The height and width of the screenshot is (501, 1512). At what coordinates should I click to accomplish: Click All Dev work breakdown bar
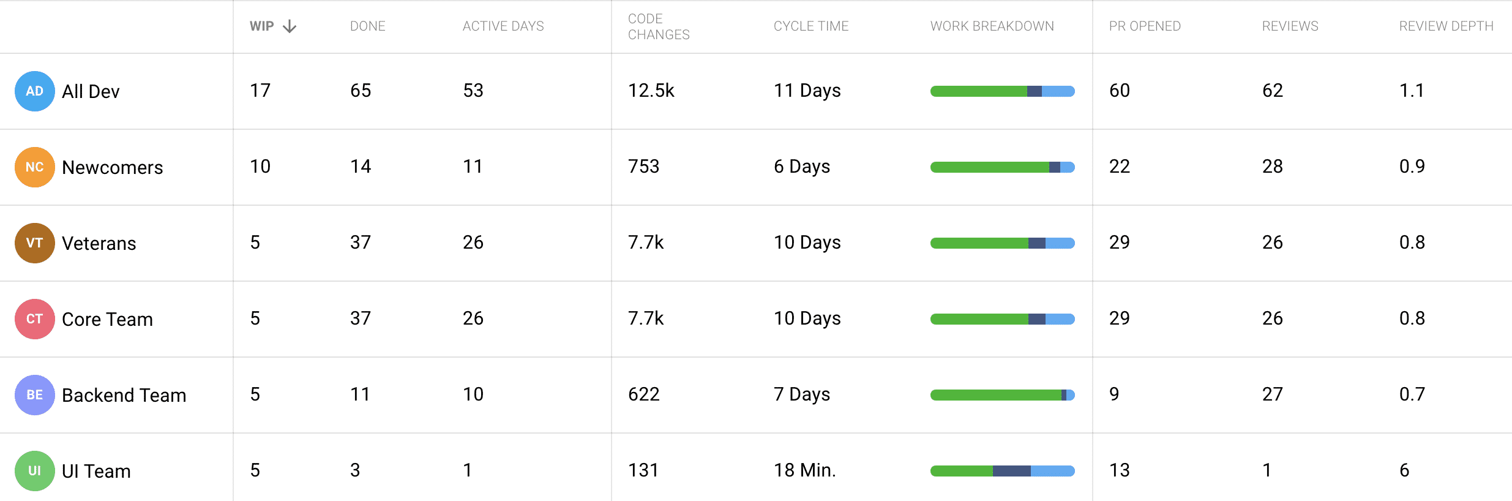coord(1003,91)
